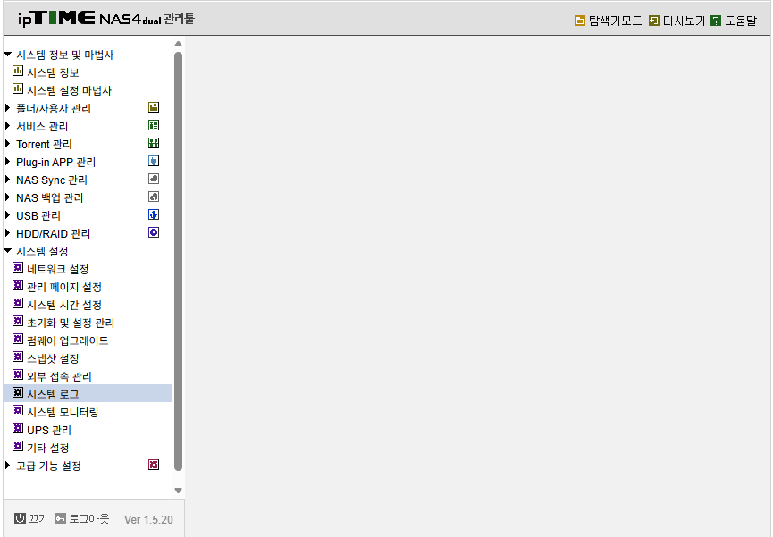
Task: Click the 다시보기 link
Action: point(684,21)
